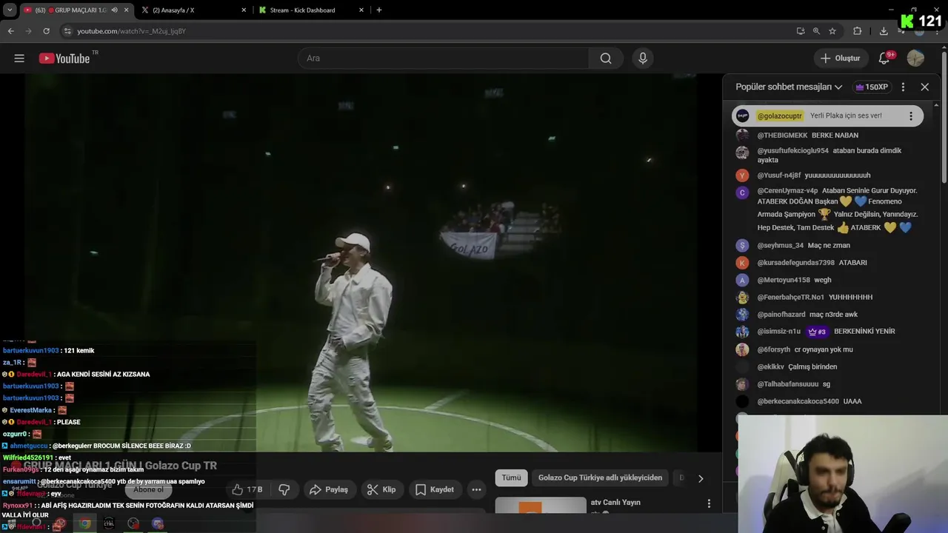Click the video player area
This screenshot has width=948, height=533.
click(x=361, y=263)
